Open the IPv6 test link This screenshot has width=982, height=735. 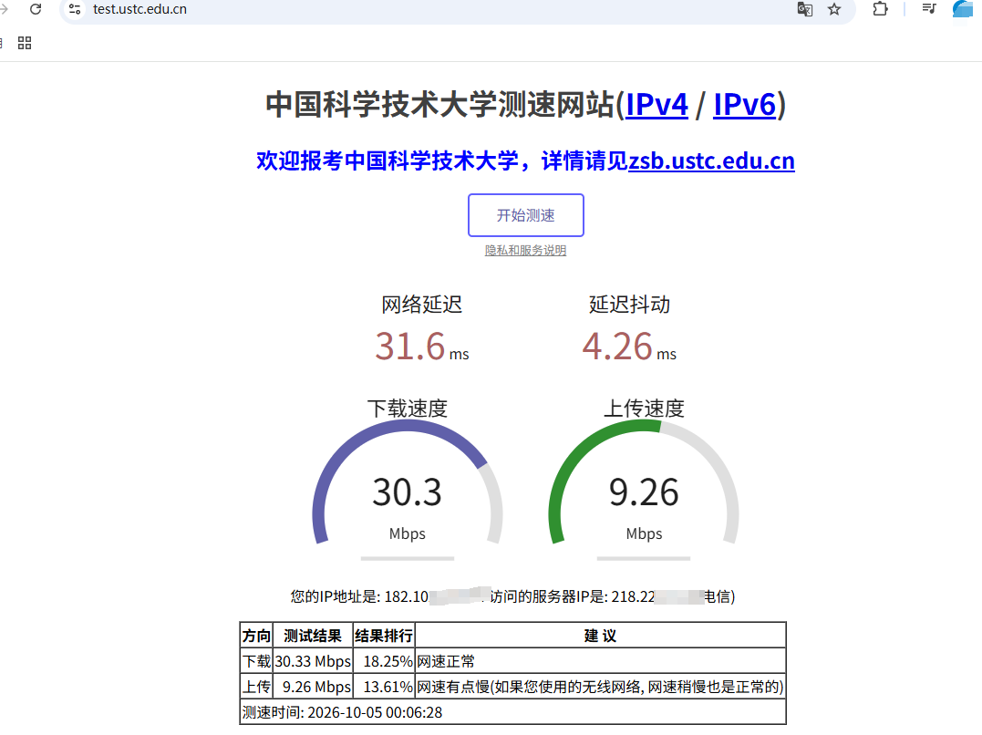click(x=745, y=104)
